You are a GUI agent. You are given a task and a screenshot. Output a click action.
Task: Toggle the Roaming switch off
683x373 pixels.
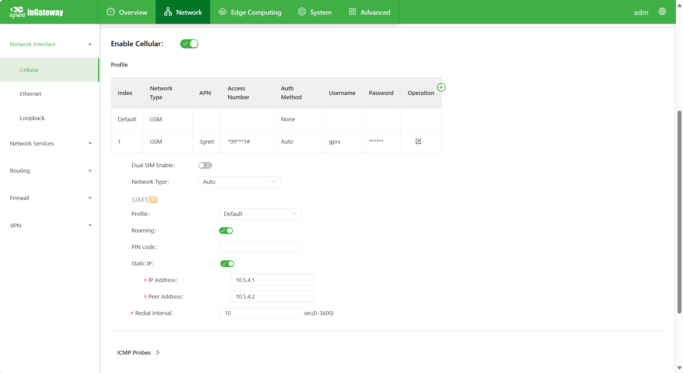[226, 231]
